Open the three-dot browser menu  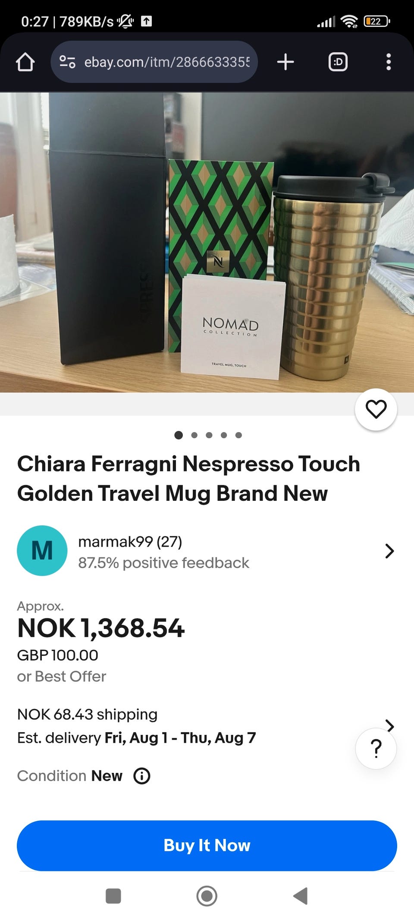[x=389, y=62]
